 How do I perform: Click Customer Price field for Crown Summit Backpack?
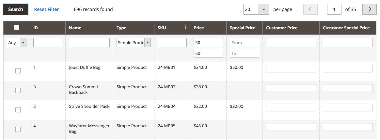point(291,88)
